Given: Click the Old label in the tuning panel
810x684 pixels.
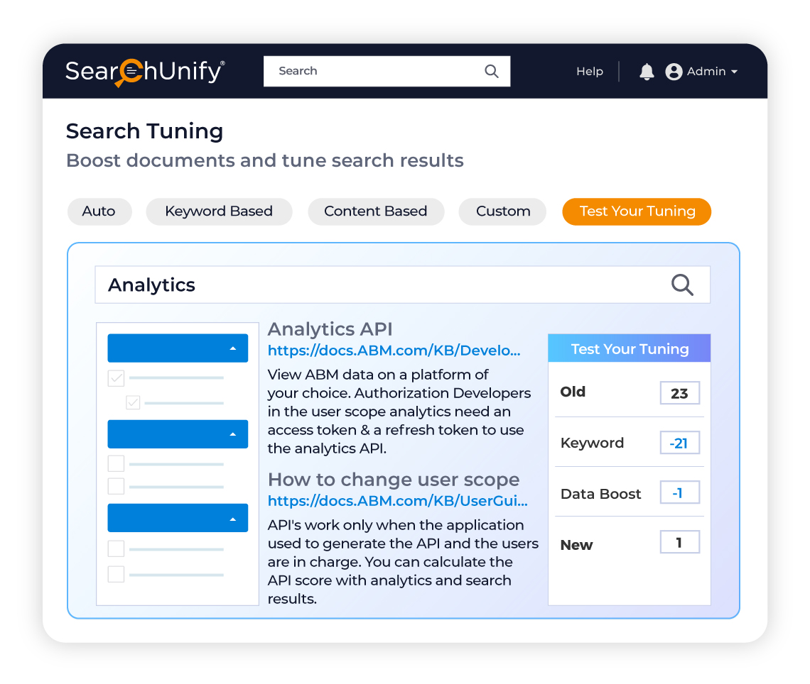Looking at the screenshot, I should pos(573,392).
